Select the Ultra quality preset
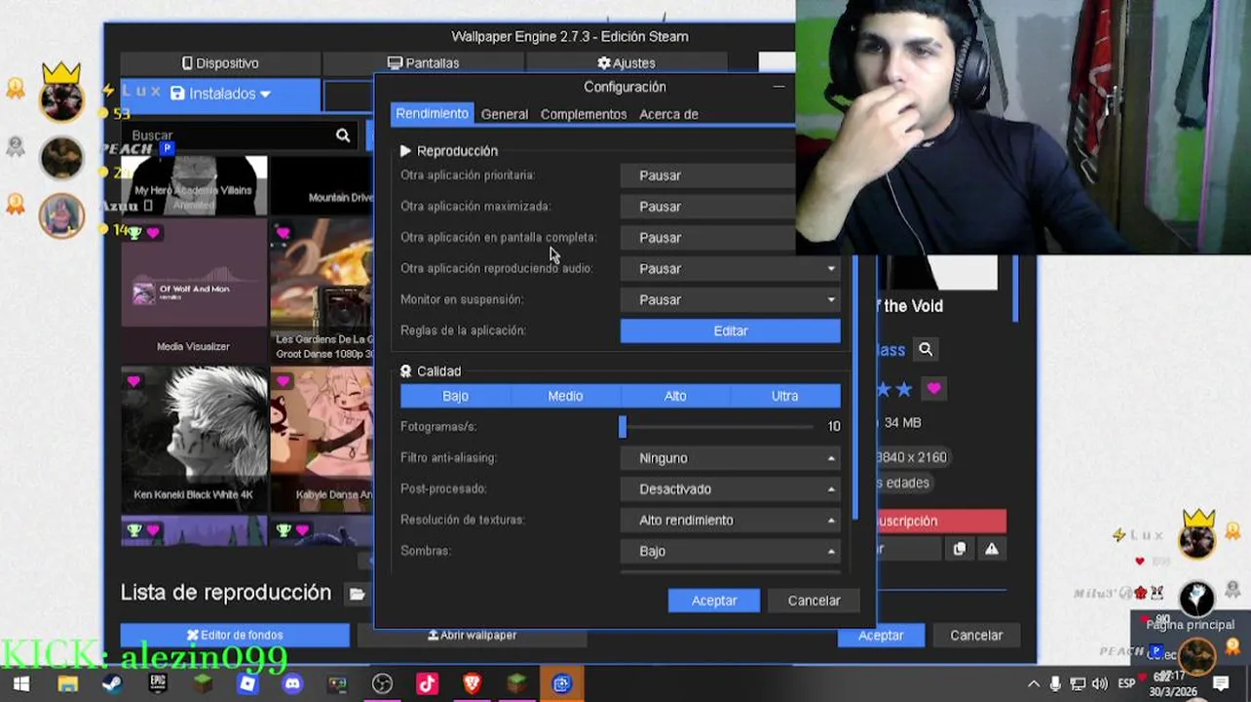Screen dimensions: 1251x702 point(785,396)
